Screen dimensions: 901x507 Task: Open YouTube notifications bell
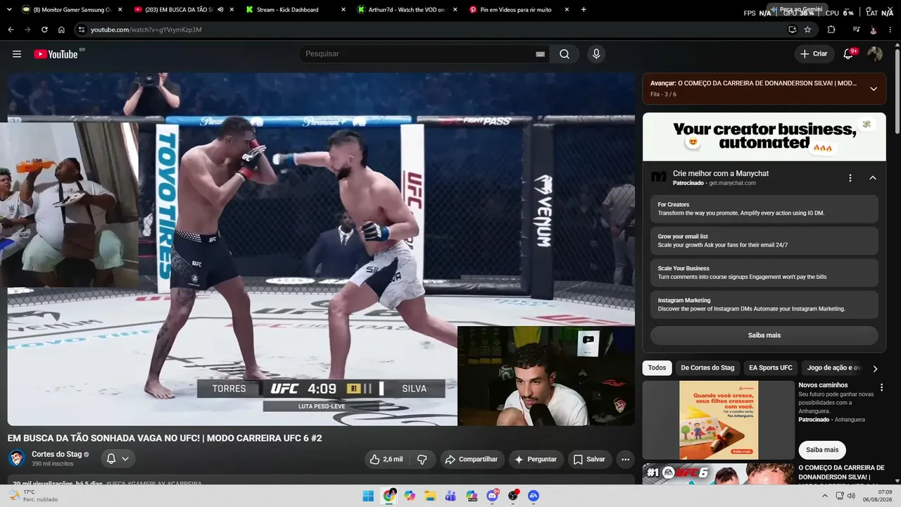coord(848,54)
